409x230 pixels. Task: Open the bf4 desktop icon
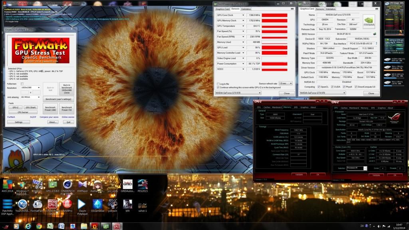point(127,206)
